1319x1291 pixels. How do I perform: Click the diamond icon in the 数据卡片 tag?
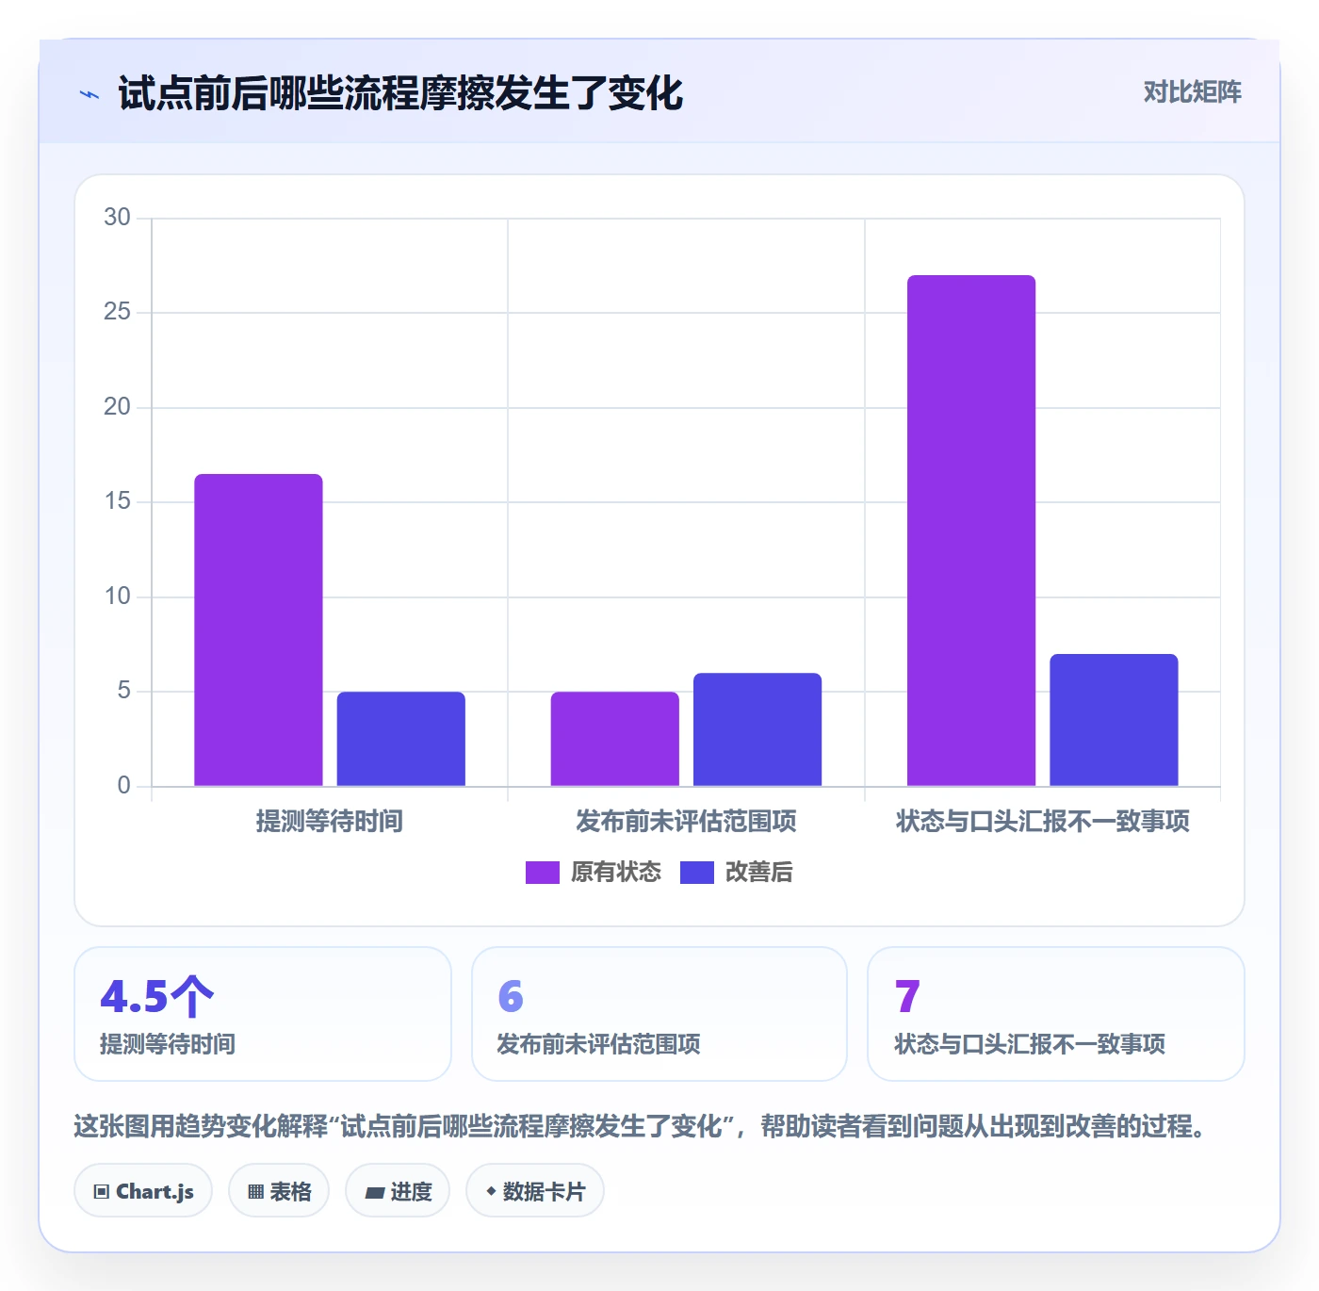491,1191
